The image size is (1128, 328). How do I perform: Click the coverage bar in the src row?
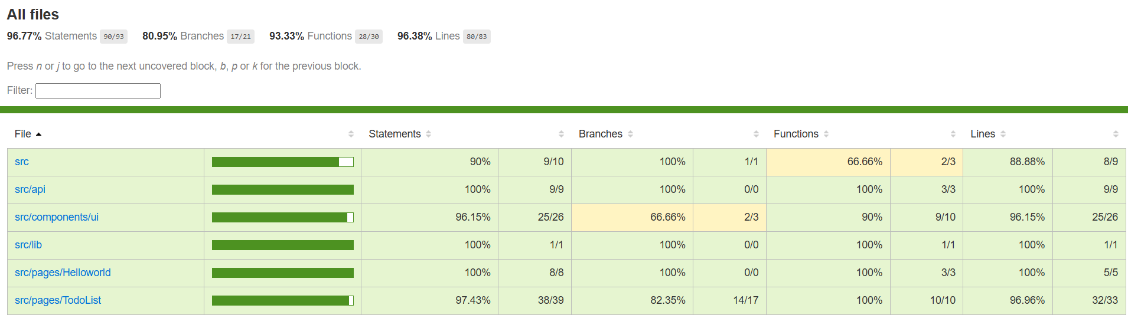point(282,162)
